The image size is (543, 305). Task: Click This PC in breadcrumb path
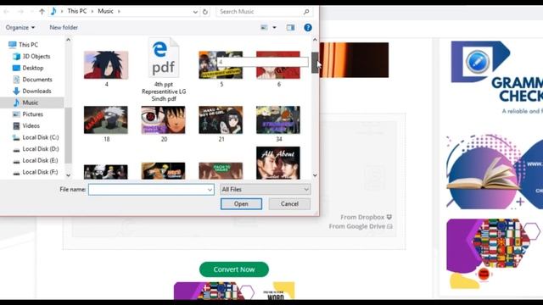(77, 11)
